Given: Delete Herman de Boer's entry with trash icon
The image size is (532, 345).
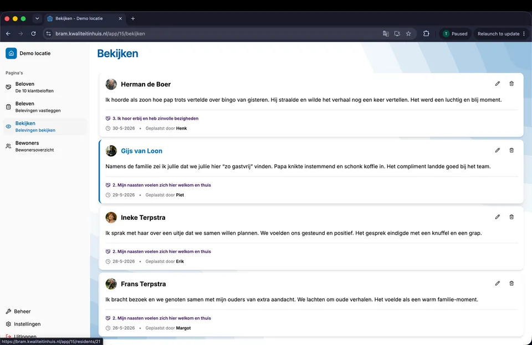Looking at the screenshot, I should pos(511,84).
